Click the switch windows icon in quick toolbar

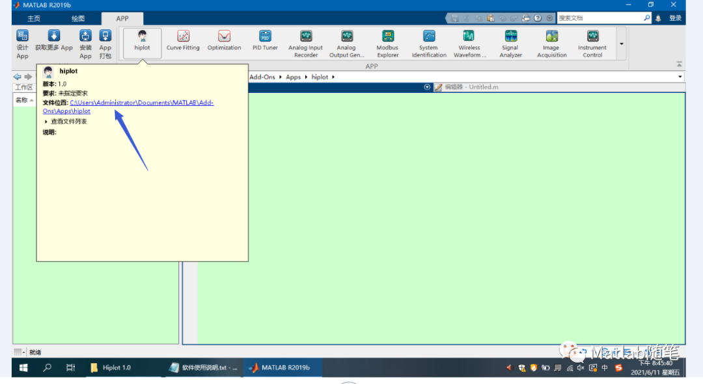point(526,18)
